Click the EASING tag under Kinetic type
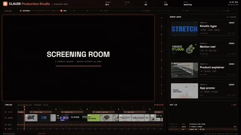The height and width of the screenshot is (135, 241). [210, 30]
